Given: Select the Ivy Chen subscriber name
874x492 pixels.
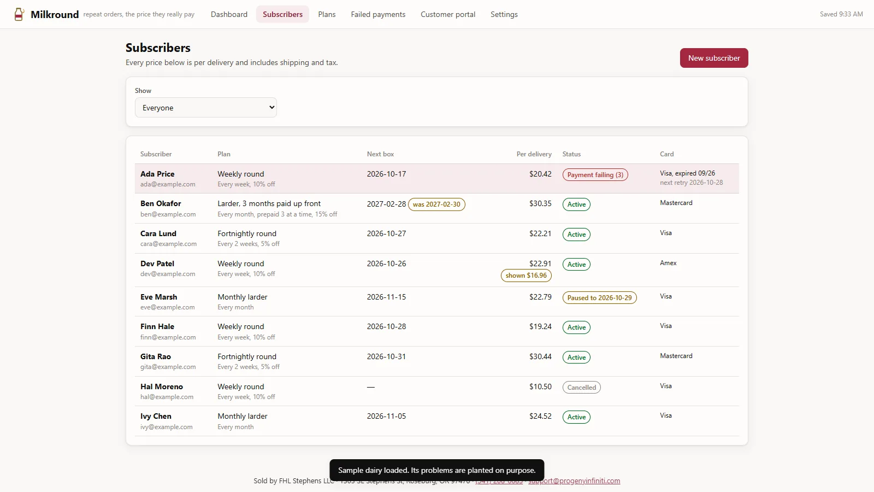Looking at the screenshot, I should click(x=156, y=416).
